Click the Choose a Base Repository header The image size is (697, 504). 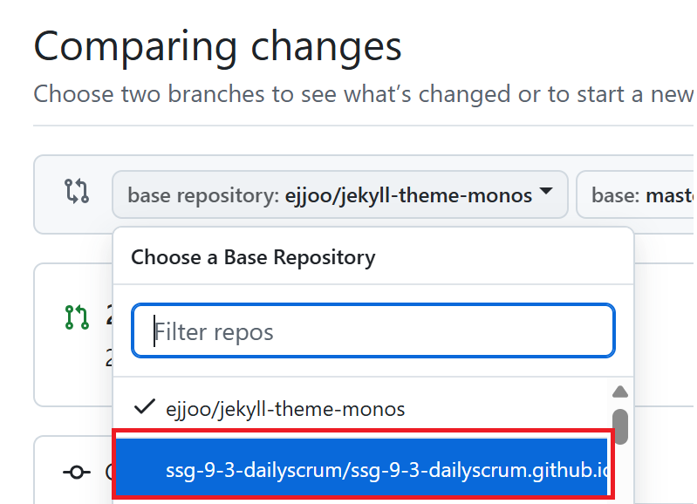[x=253, y=257]
